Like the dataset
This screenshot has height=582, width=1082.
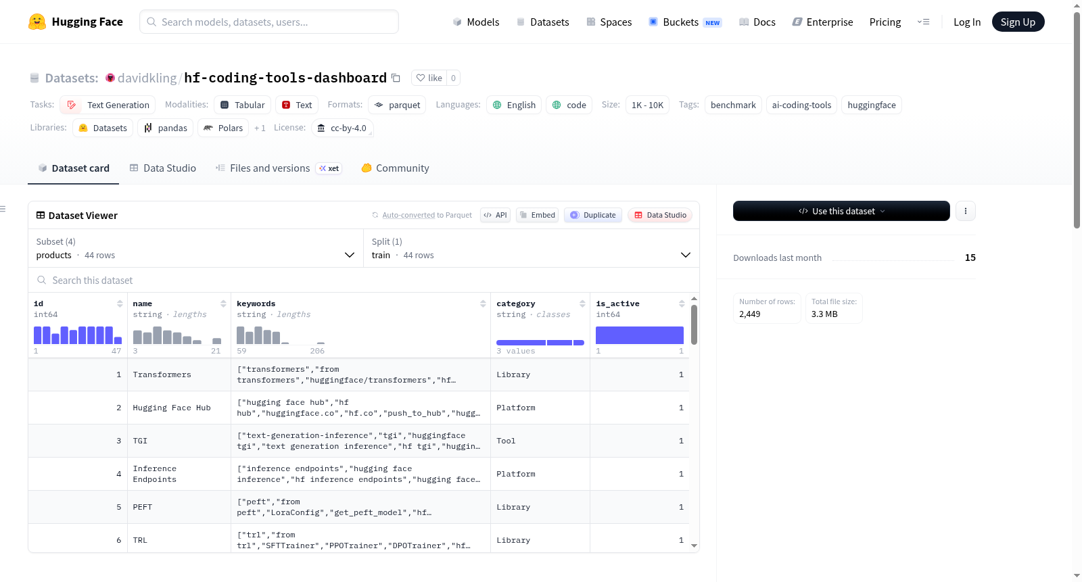click(x=429, y=78)
